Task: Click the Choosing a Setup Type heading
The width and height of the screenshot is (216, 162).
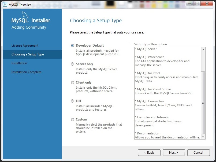Action: pyautogui.click(x=96, y=21)
